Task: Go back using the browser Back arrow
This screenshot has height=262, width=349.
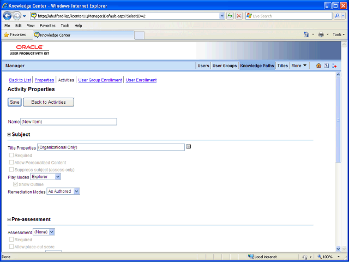Action: (7, 16)
